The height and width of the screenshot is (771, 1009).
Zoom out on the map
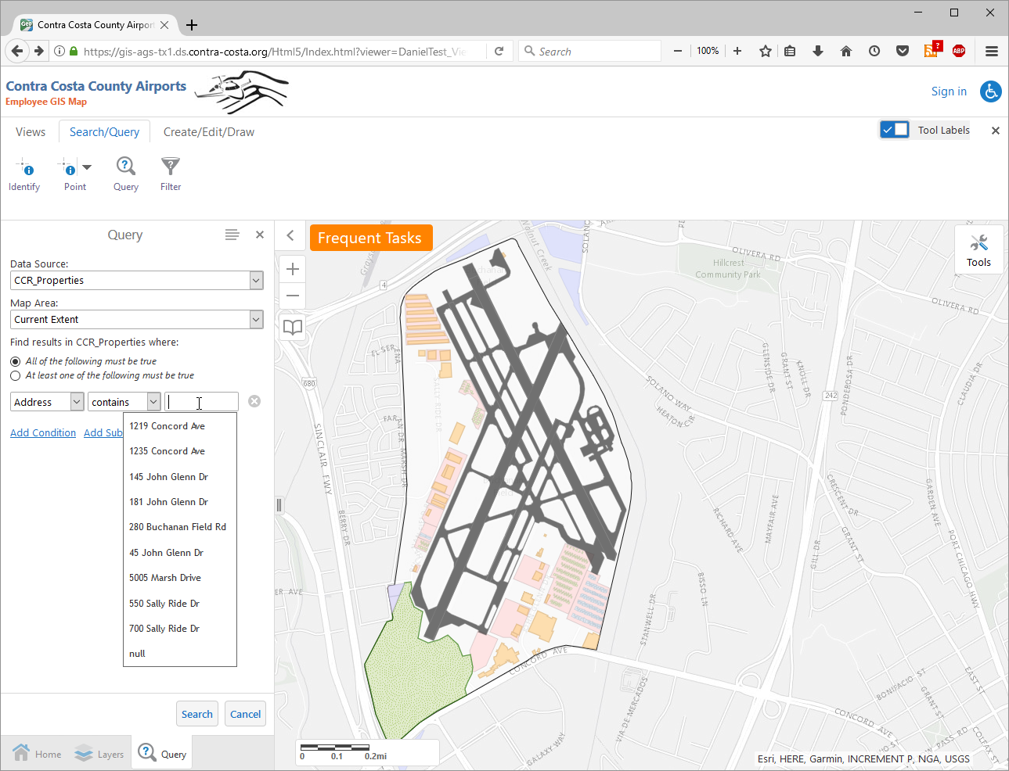293,296
